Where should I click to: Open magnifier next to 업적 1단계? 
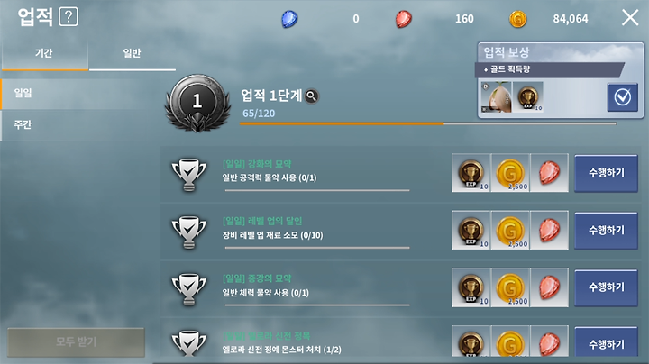click(x=312, y=96)
